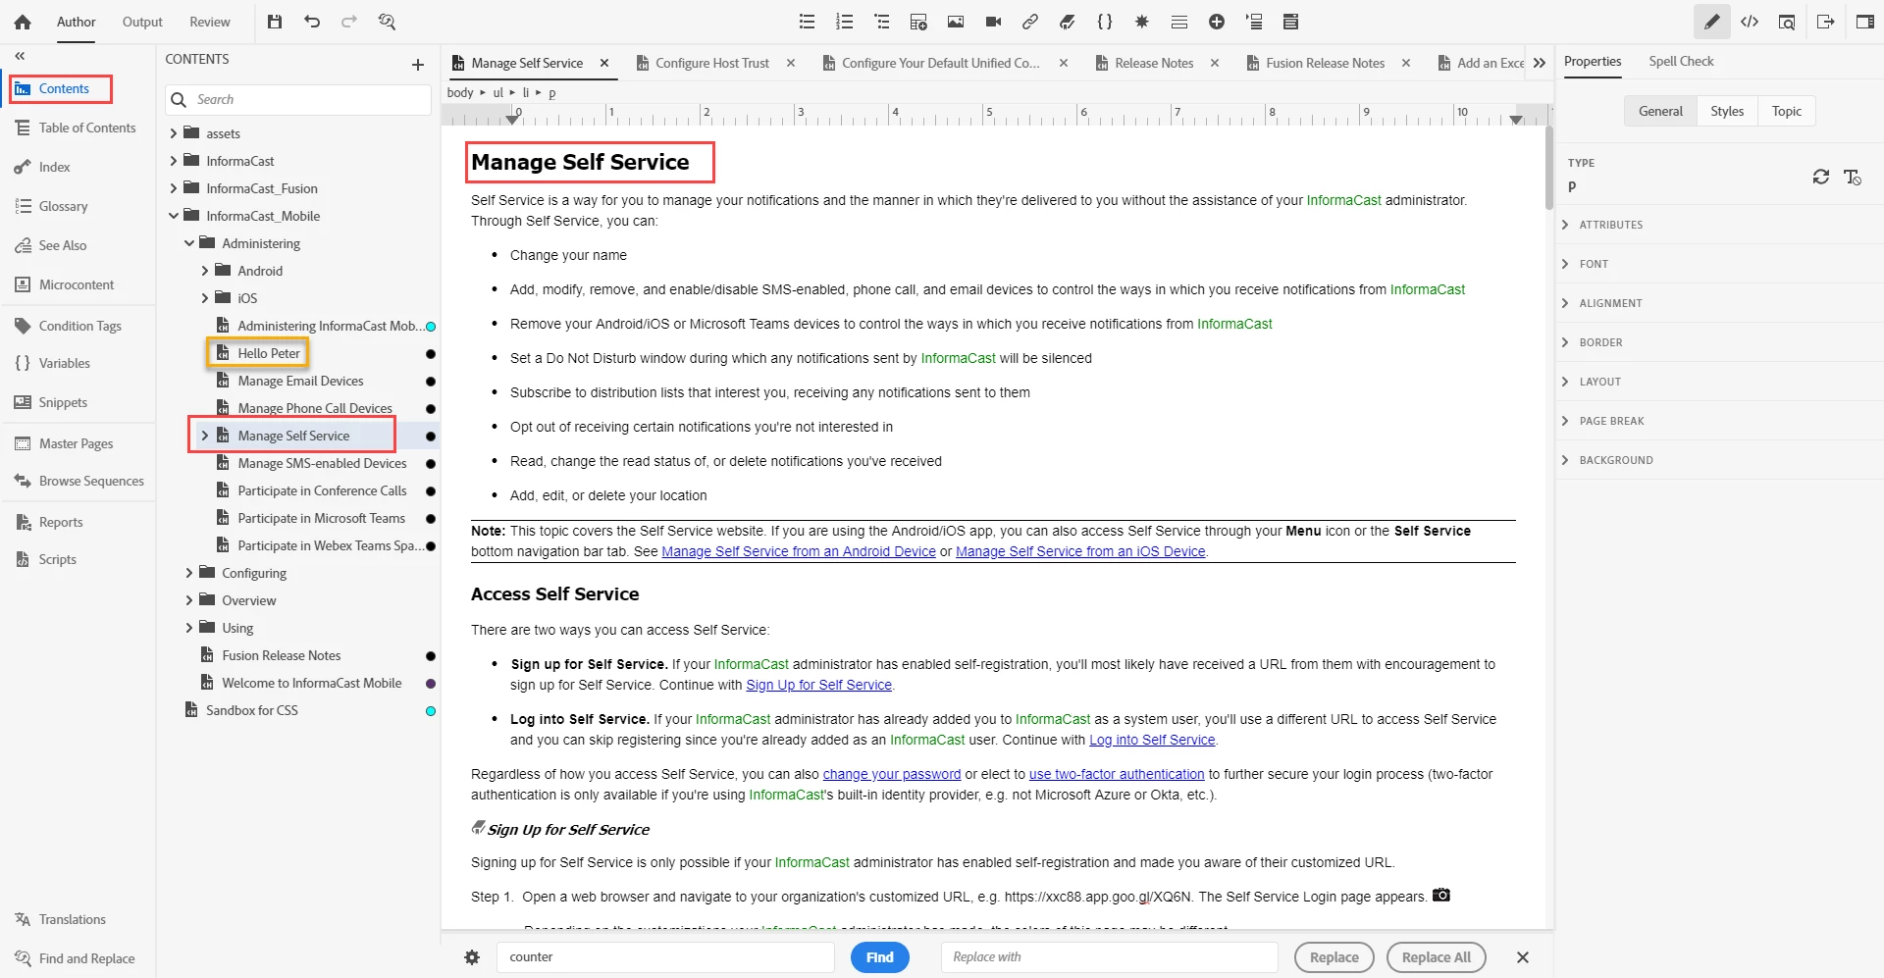Insert a hyperlink with the chain icon

[1030, 22]
